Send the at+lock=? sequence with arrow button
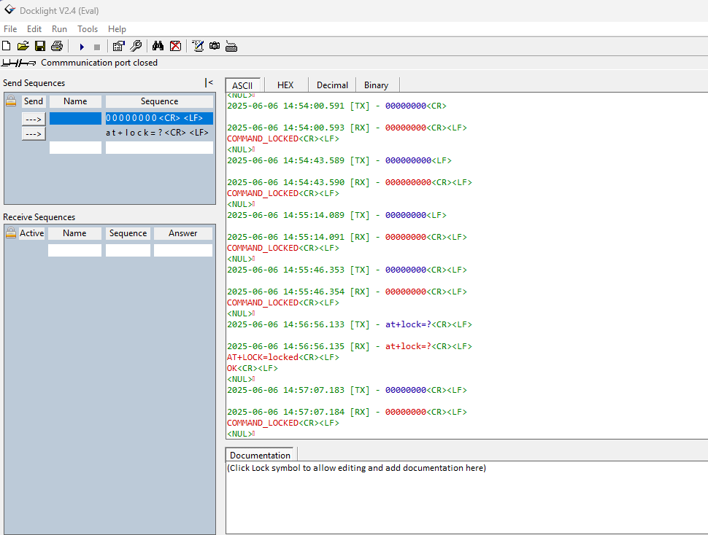The image size is (708, 535). tap(34, 133)
